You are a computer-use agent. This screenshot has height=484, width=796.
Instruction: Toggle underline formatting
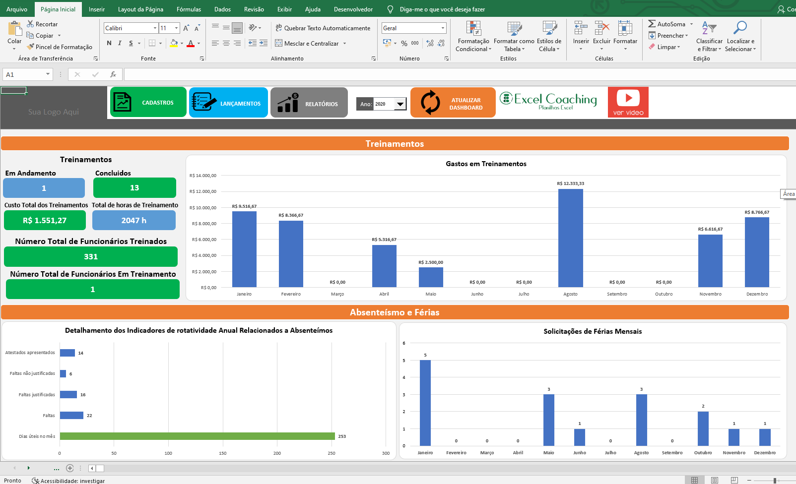[x=131, y=44]
